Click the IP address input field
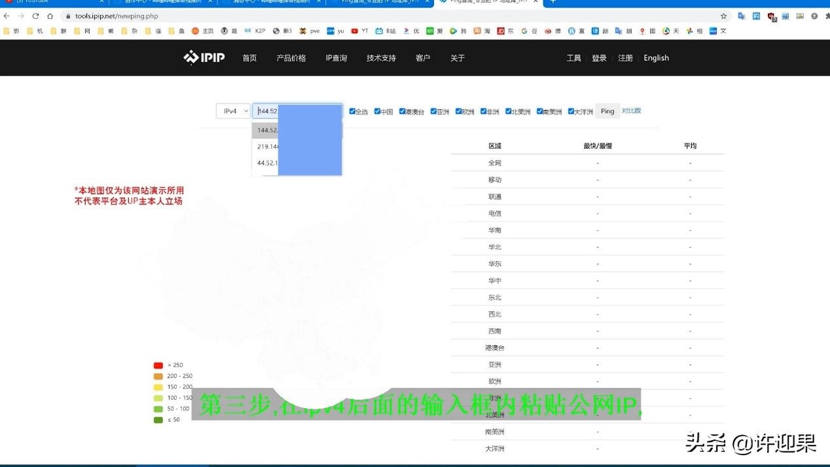The image size is (830, 467). (297, 111)
